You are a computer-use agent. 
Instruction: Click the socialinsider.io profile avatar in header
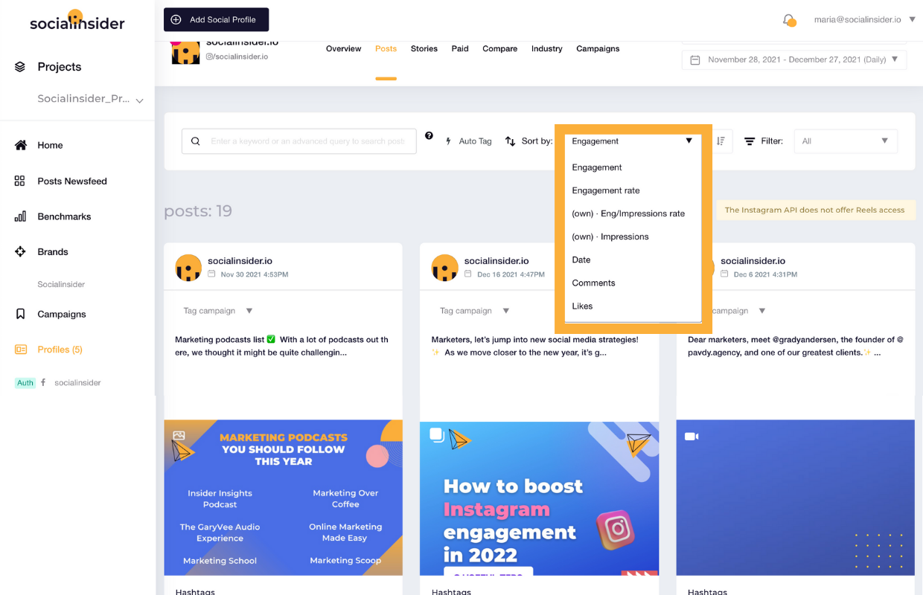coord(185,52)
